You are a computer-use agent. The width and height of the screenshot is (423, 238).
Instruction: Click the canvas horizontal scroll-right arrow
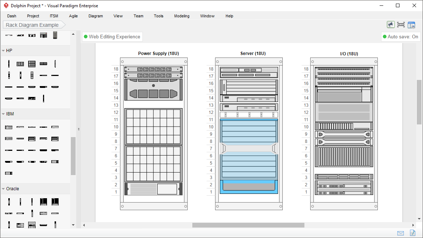pyautogui.click(x=413, y=225)
